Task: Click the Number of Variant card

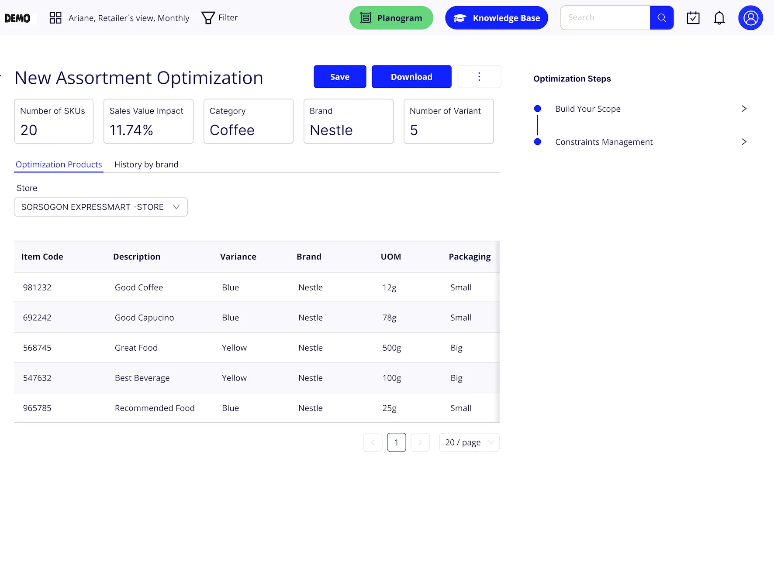Action: point(449,121)
